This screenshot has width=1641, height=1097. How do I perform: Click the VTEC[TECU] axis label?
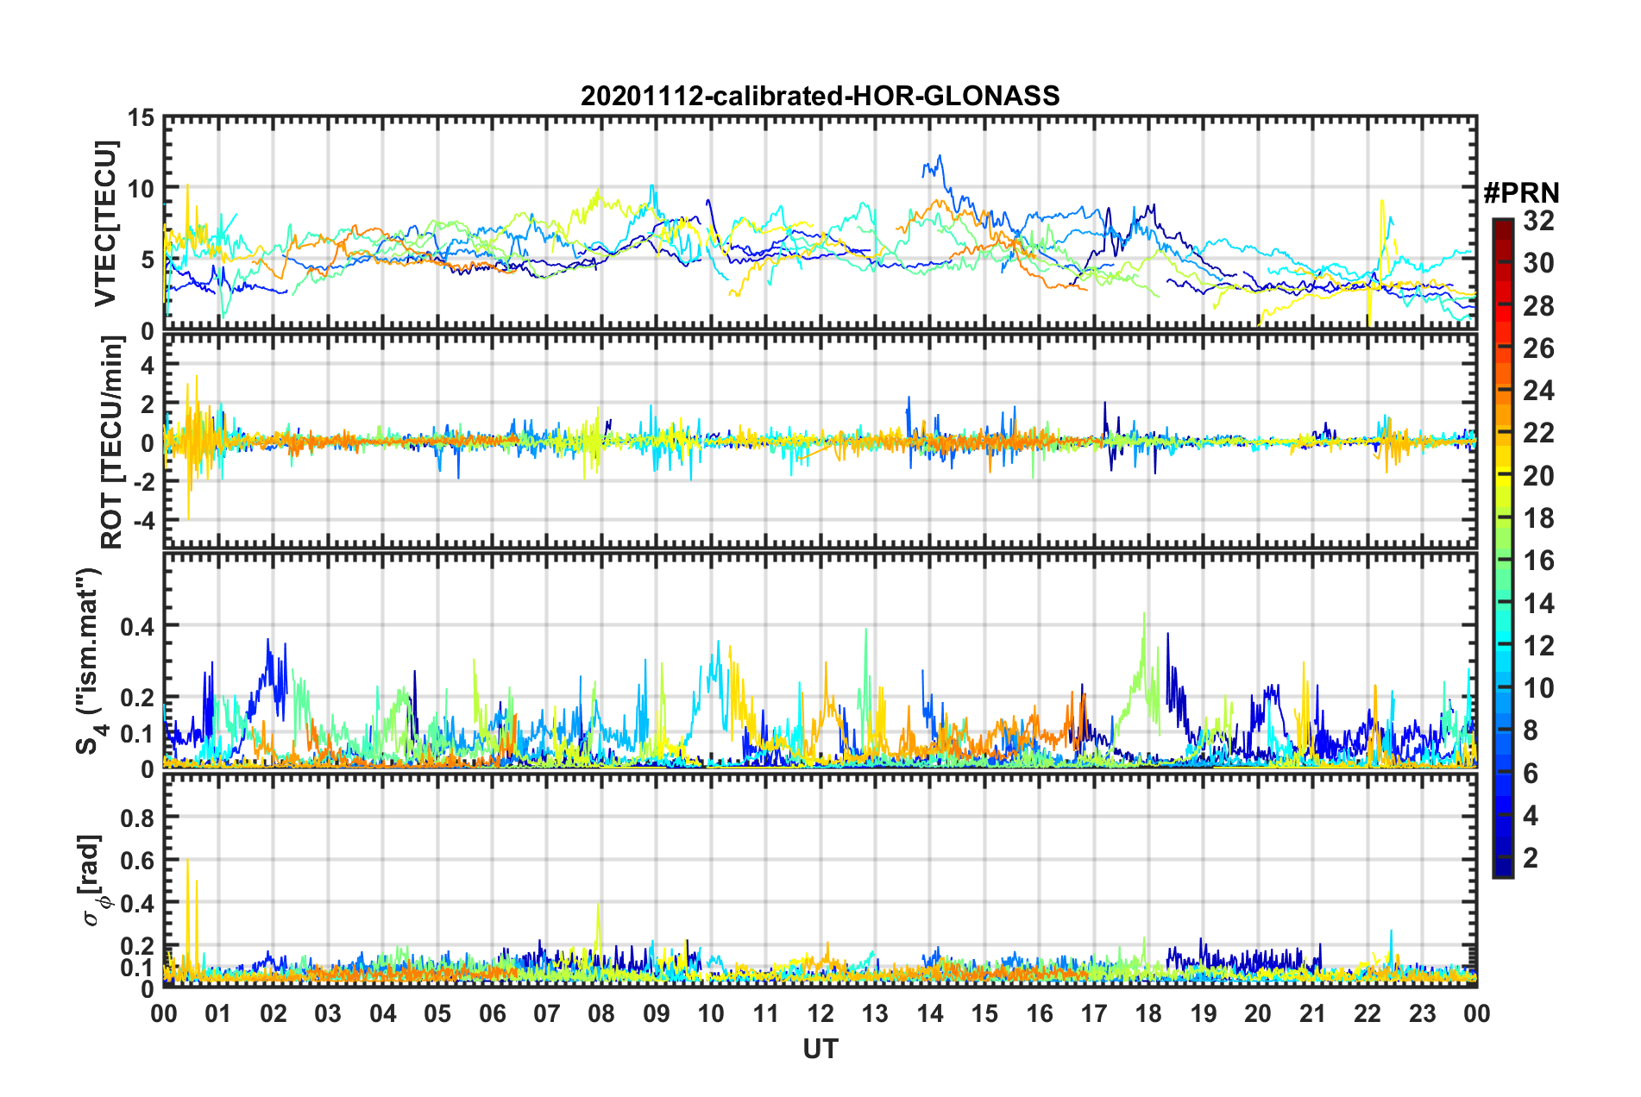tap(105, 223)
